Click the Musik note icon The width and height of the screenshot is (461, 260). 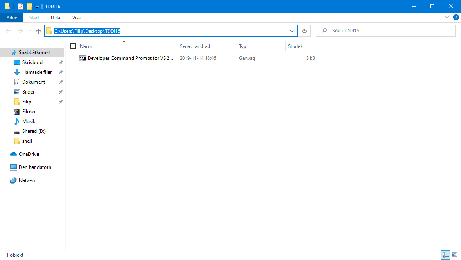pyautogui.click(x=17, y=121)
